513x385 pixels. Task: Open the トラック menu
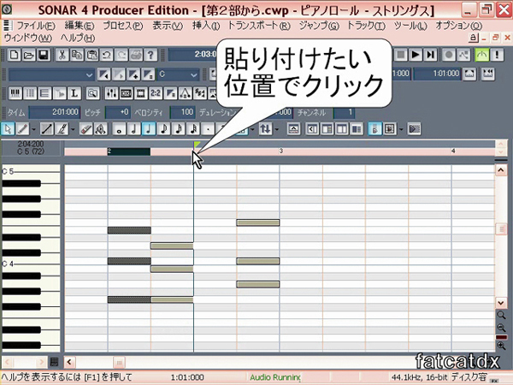pyautogui.click(x=366, y=26)
